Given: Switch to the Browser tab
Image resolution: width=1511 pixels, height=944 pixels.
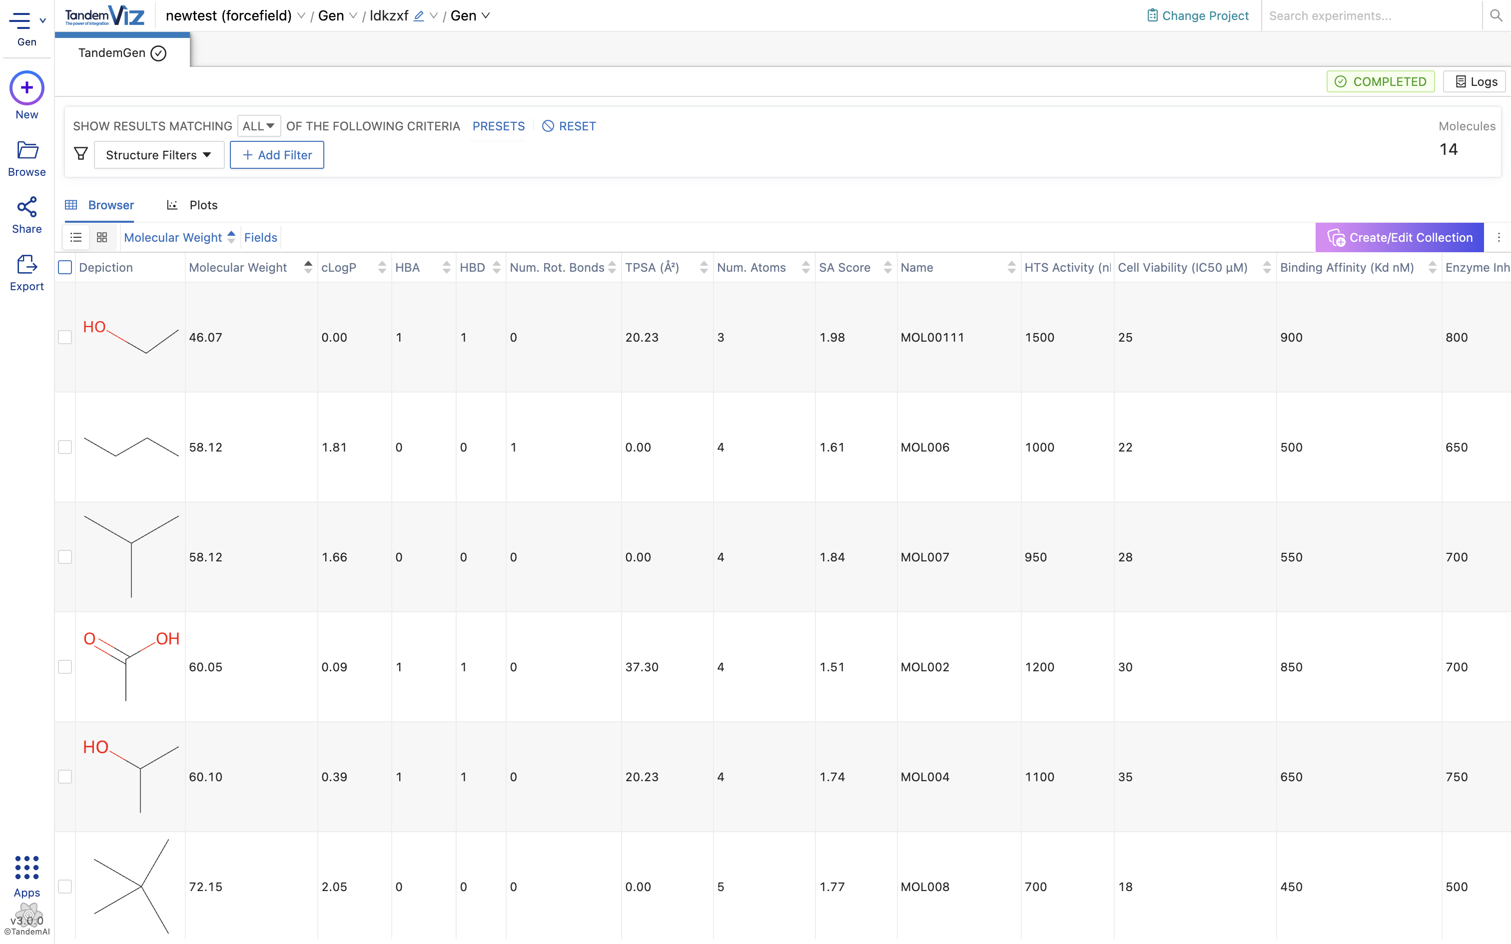Looking at the screenshot, I should tap(100, 205).
